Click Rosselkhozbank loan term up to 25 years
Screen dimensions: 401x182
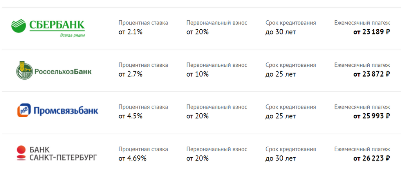tap(280, 74)
